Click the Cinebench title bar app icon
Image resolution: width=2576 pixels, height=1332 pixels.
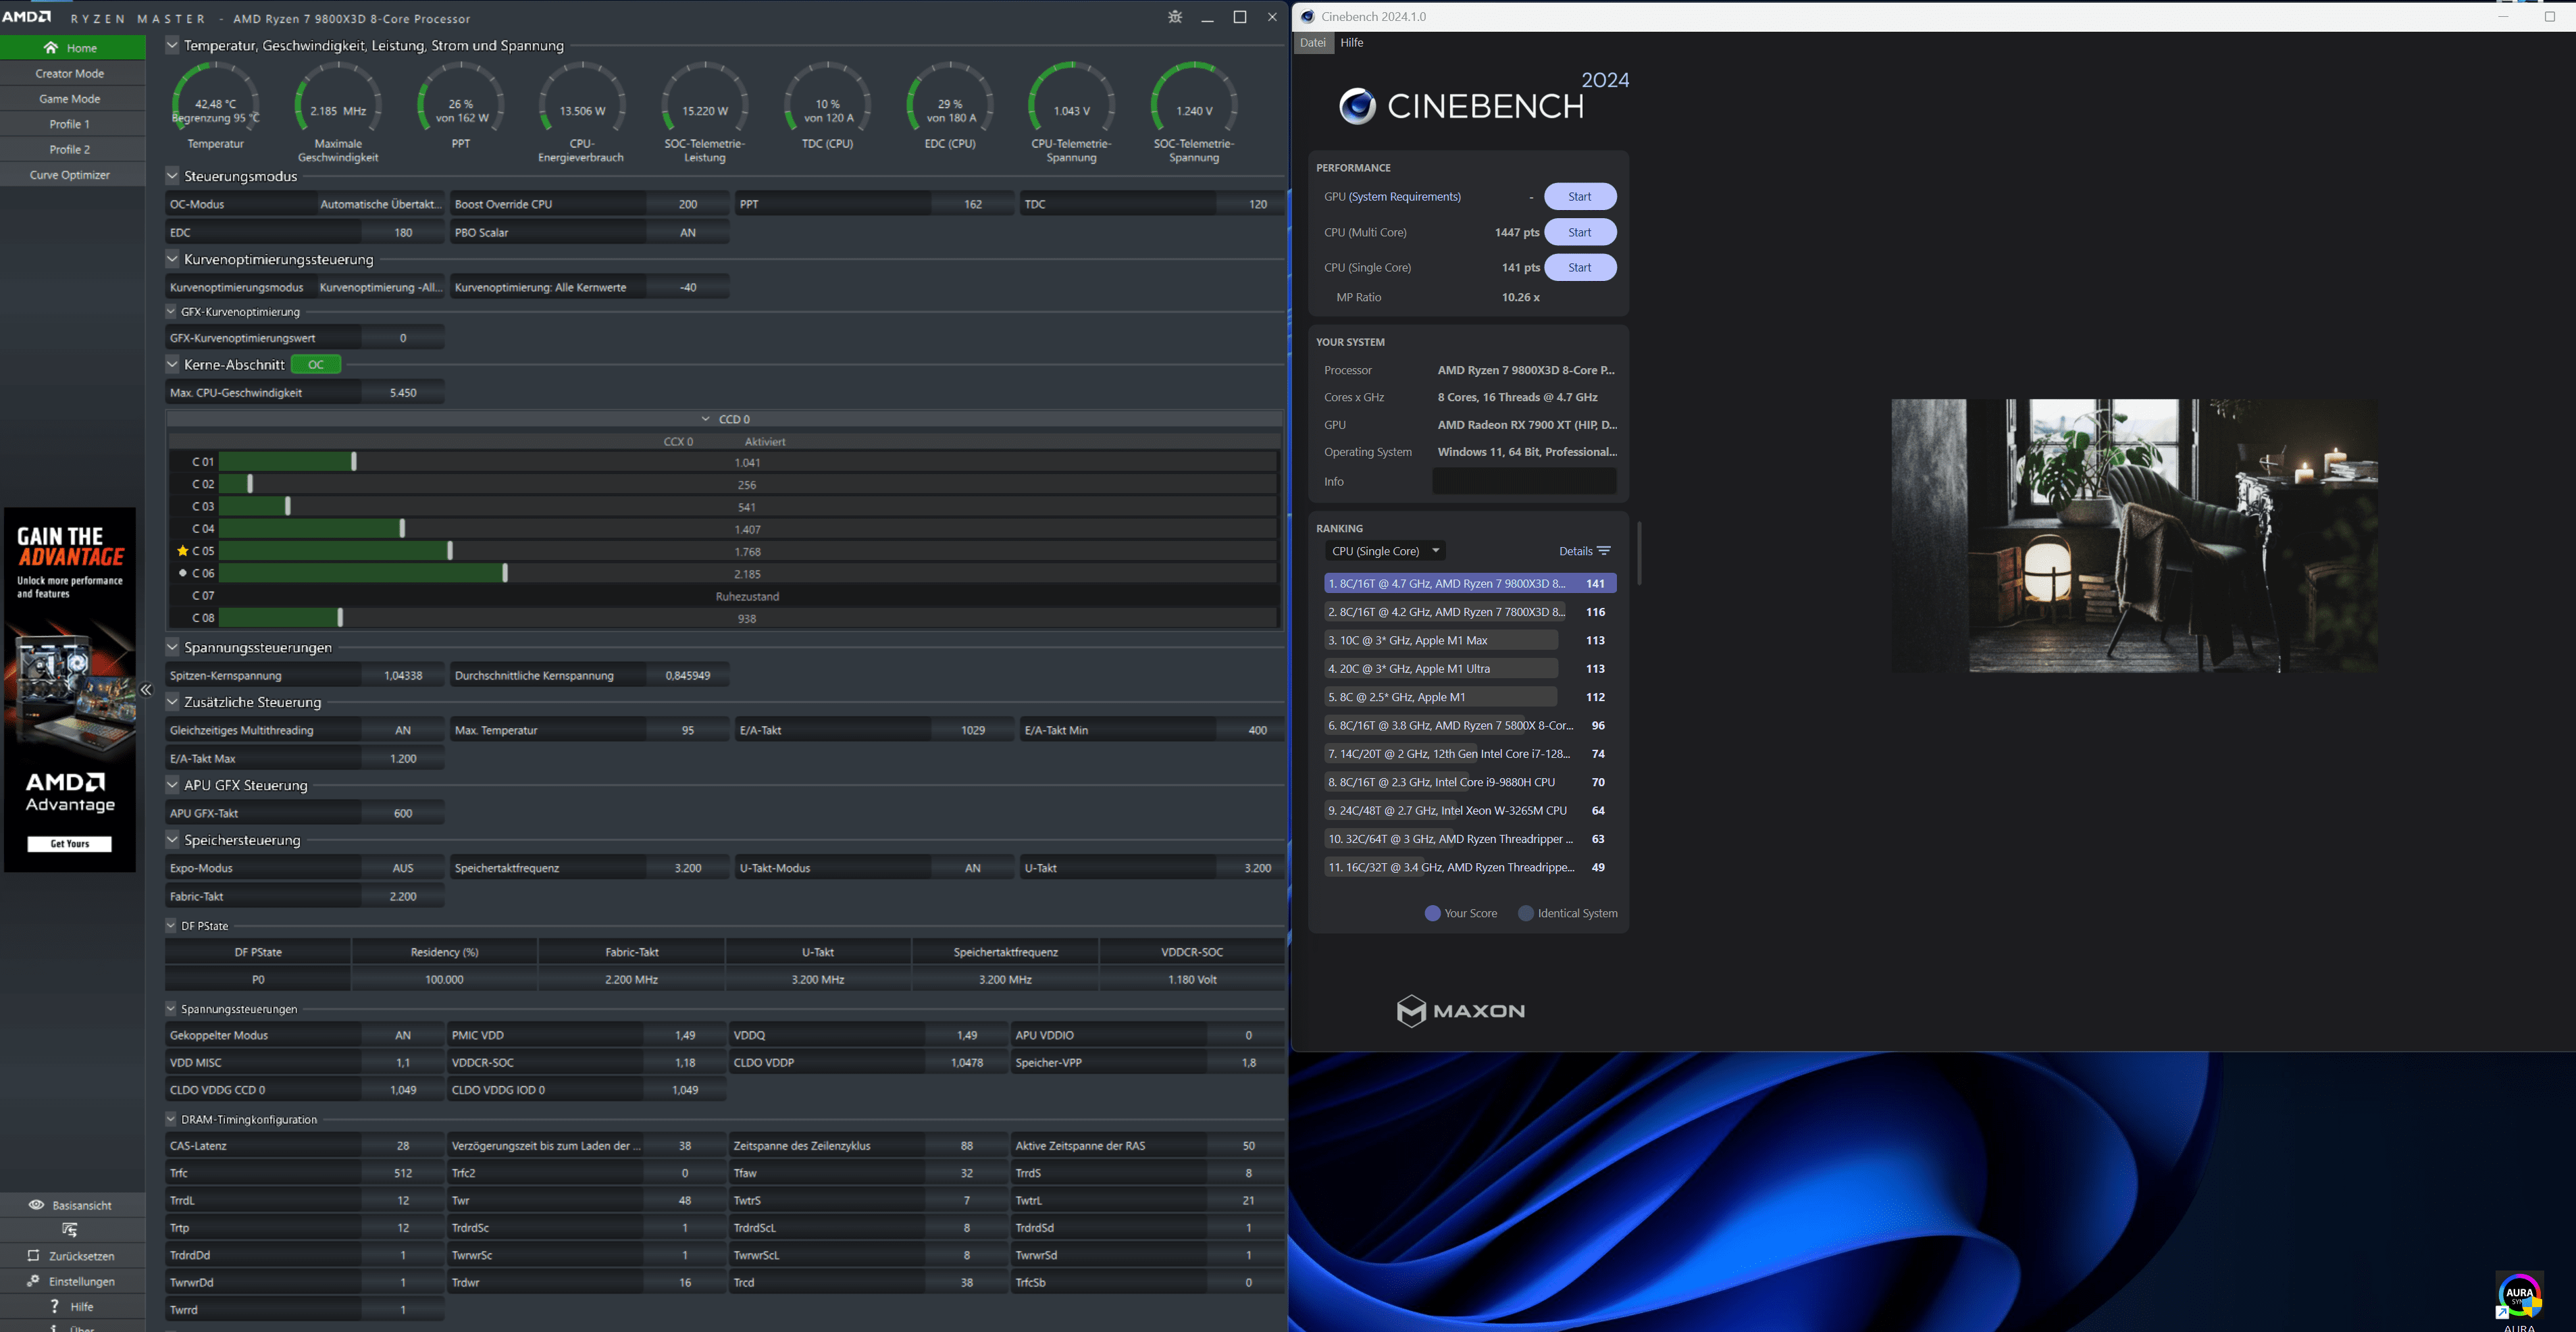point(1307,17)
